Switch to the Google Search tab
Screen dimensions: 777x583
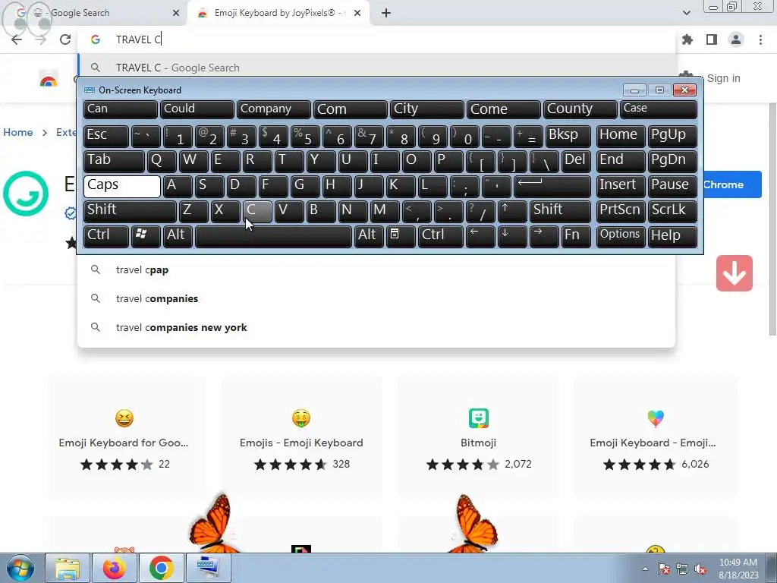click(x=94, y=13)
